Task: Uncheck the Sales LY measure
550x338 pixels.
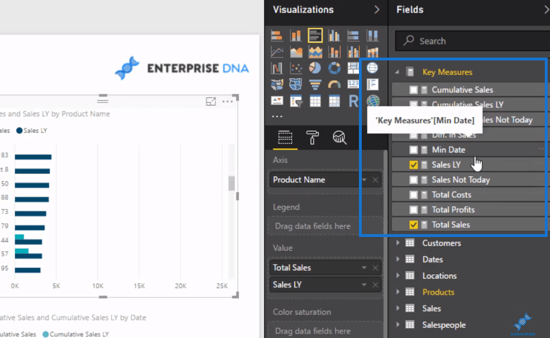Action: coord(413,165)
